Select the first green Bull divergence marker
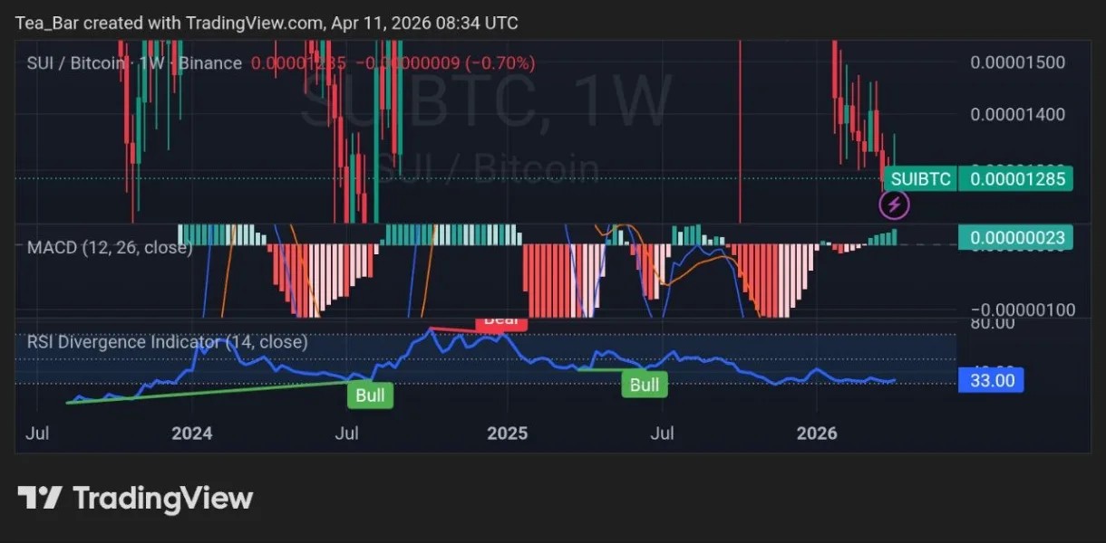The height and width of the screenshot is (543, 1106). pos(370,395)
